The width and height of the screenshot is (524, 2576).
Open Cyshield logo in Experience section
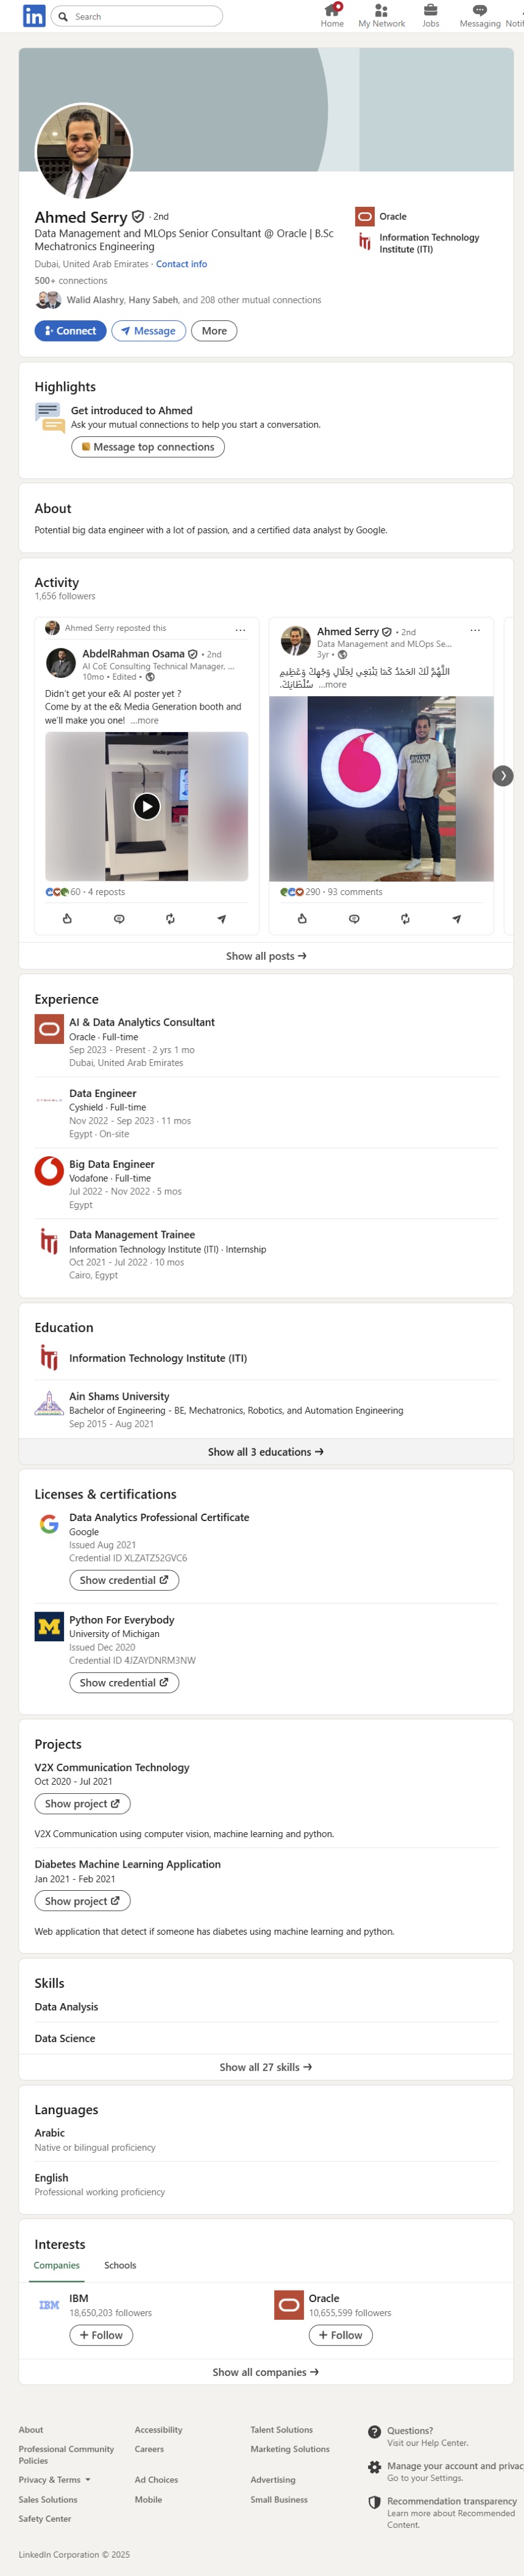(x=49, y=1100)
